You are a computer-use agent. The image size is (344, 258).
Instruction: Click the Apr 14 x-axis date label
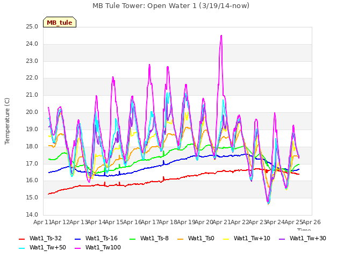(96, 222)
